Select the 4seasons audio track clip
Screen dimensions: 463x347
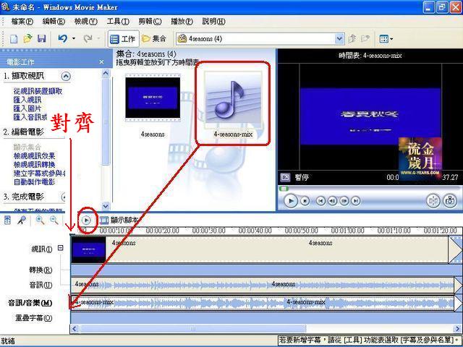[x=262, y=285]
